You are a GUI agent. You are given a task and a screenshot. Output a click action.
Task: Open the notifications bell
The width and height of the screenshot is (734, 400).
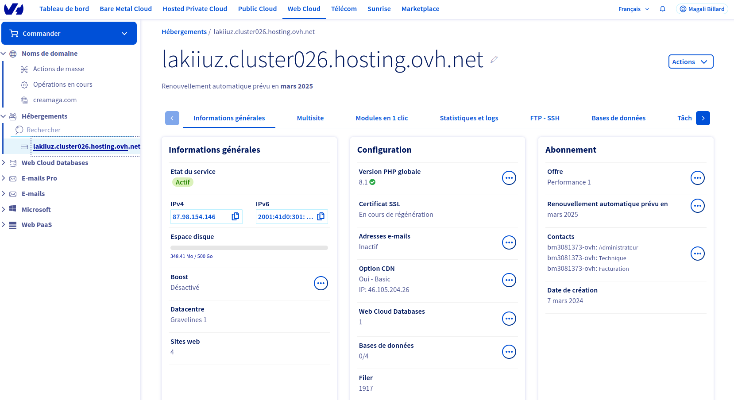(662, 9)
